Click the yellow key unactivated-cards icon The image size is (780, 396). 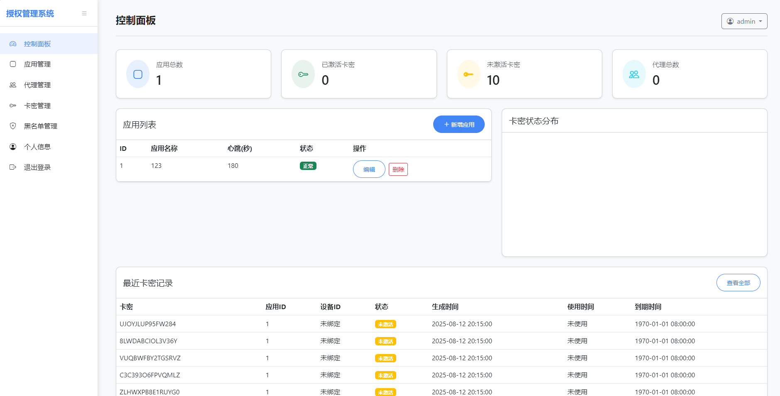click(x=468, y=74)
